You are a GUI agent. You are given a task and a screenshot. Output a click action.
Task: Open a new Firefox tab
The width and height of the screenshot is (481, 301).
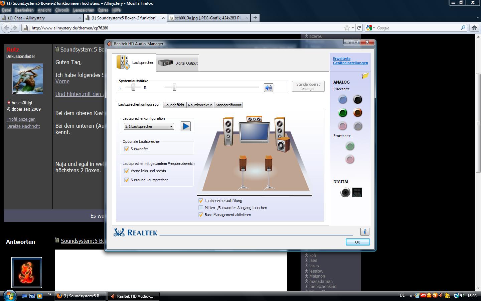pos(255,18)
